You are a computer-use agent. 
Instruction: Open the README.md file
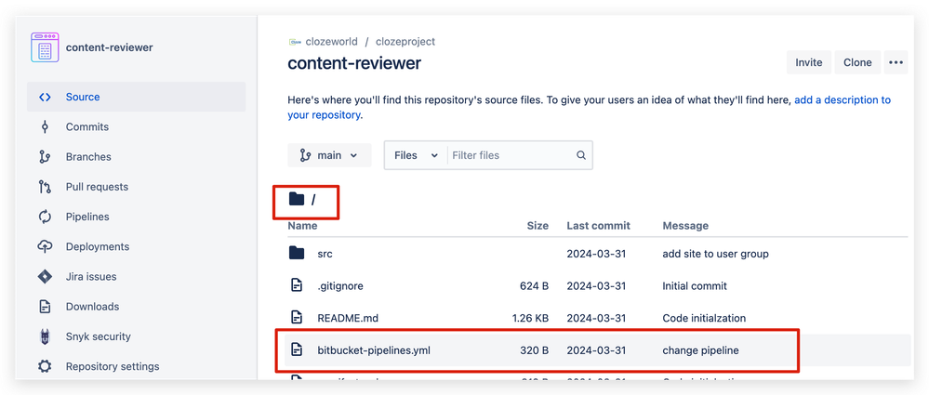(348, 318)
